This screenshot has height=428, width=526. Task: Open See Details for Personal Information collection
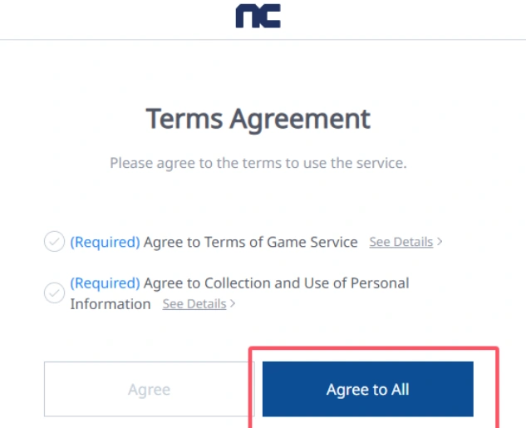(x=194, y=304)
